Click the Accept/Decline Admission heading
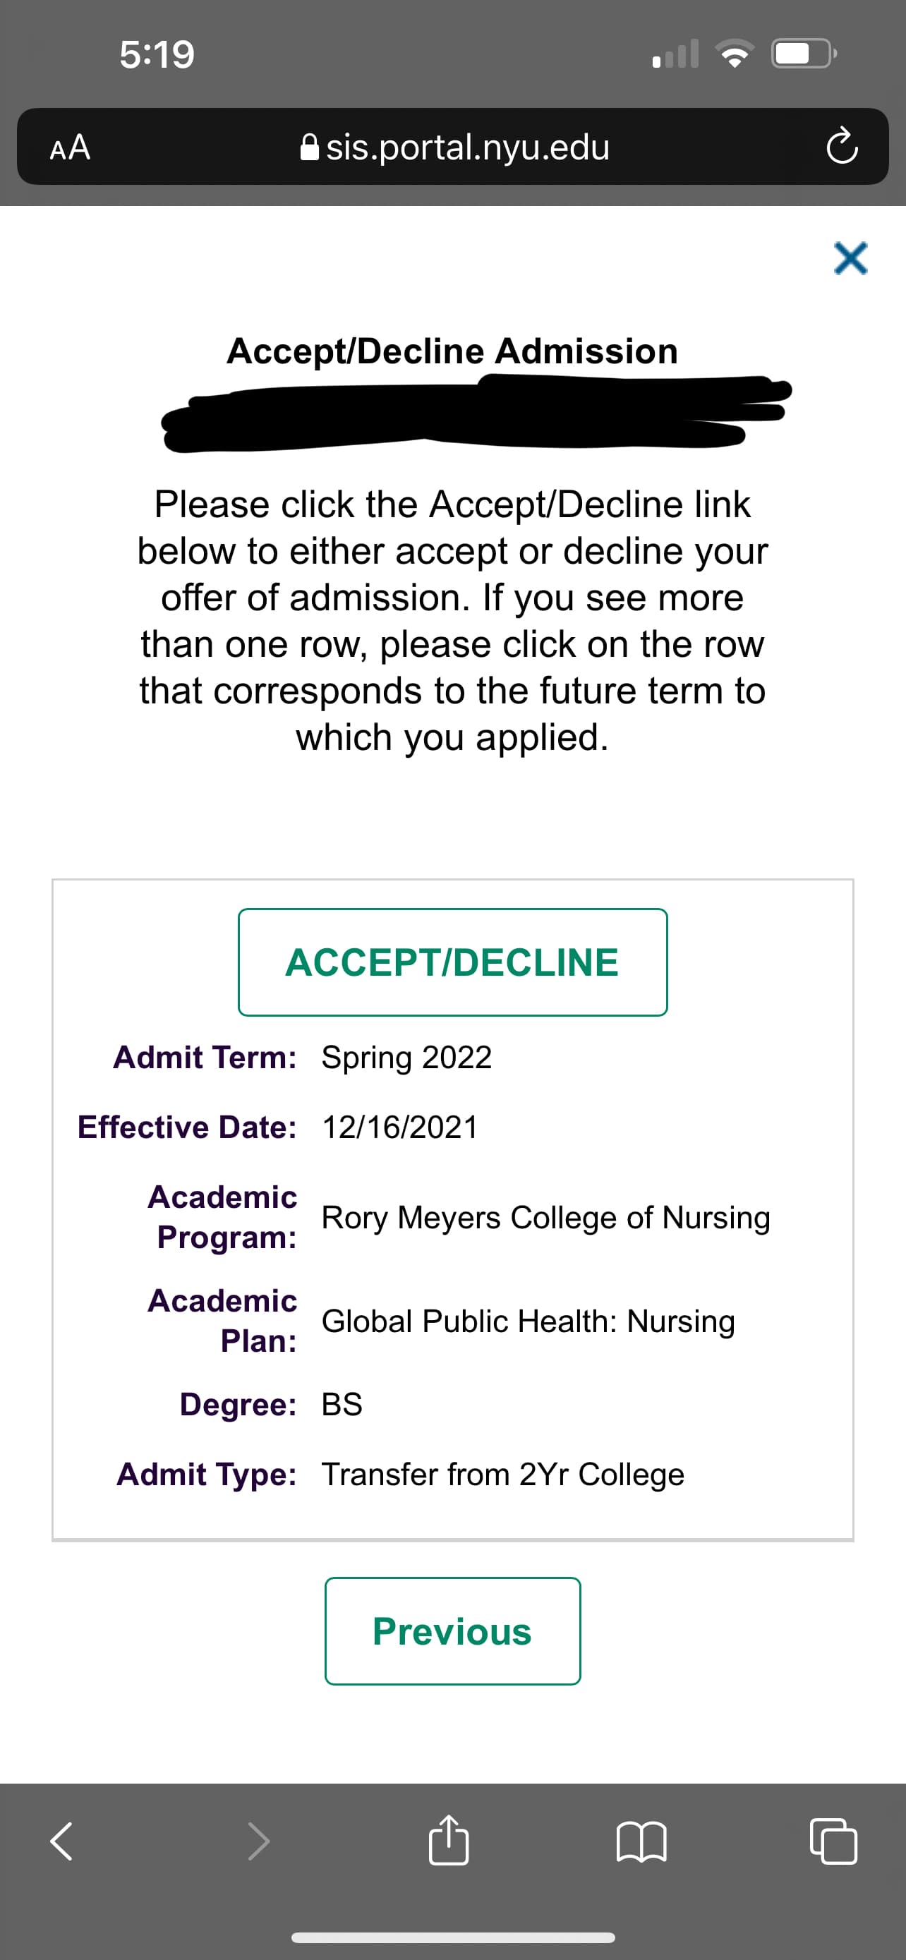Screen dimensions: 906x1960 pyautogui.click(x=452, y=351)
